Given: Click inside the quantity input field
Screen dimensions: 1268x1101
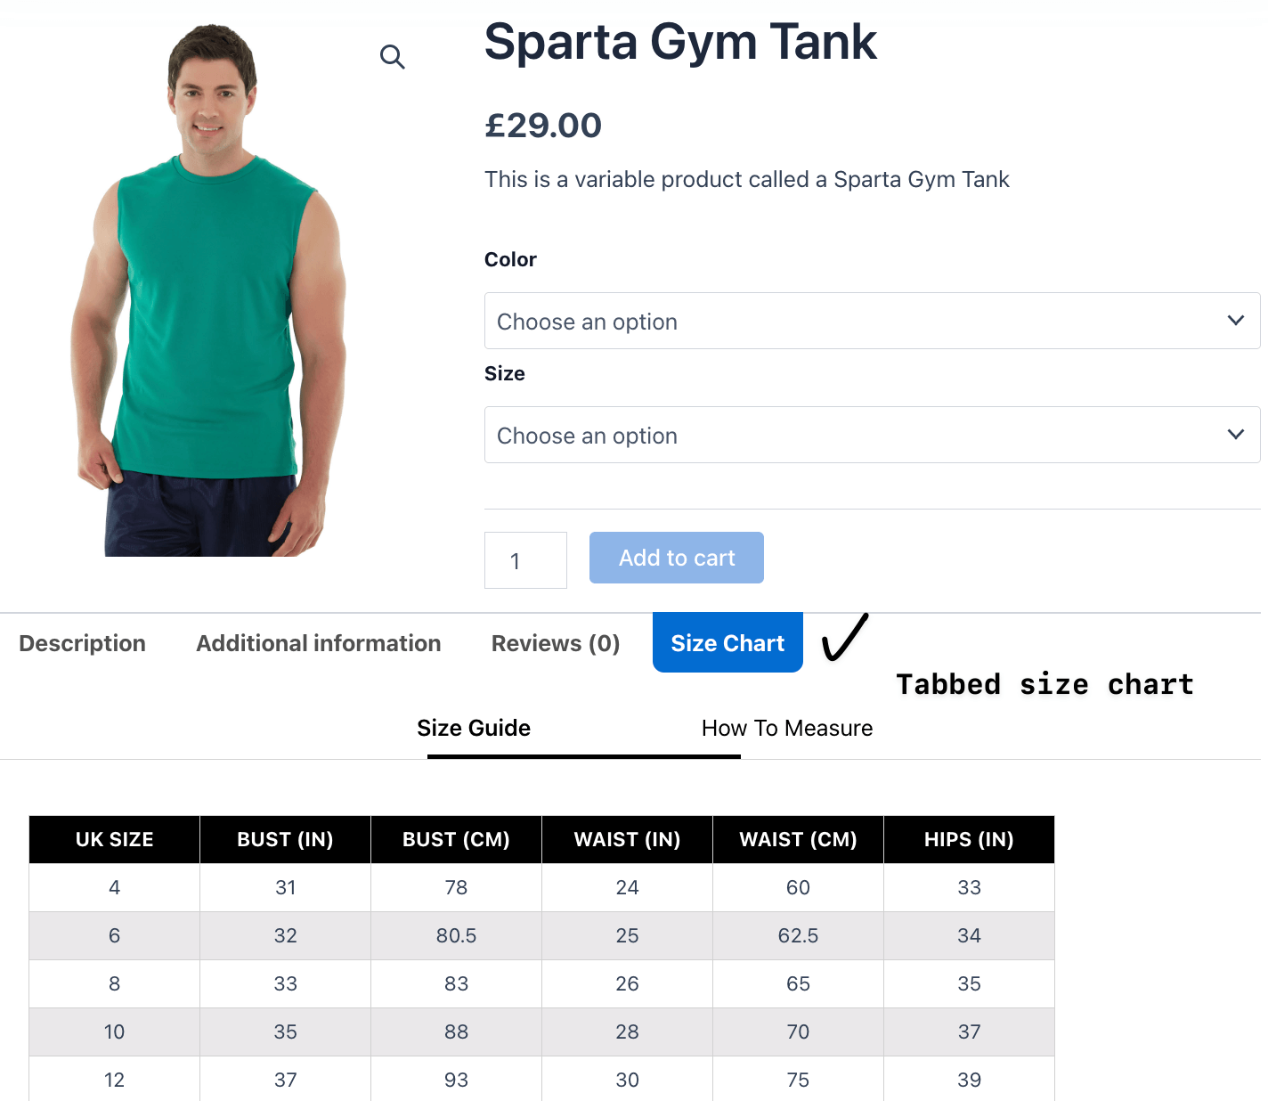Looking at the screenshot, I should tap(524, 560).
